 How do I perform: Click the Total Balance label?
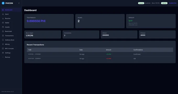[31, 17]
